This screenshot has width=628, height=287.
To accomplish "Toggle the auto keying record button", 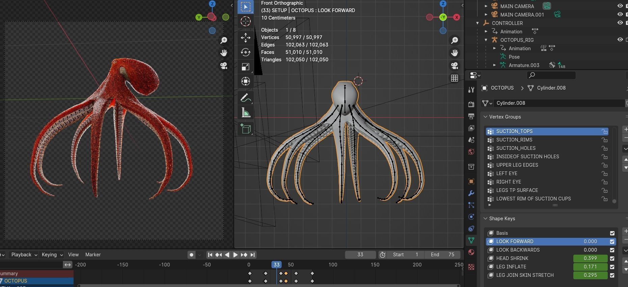I will click(191, 255).
